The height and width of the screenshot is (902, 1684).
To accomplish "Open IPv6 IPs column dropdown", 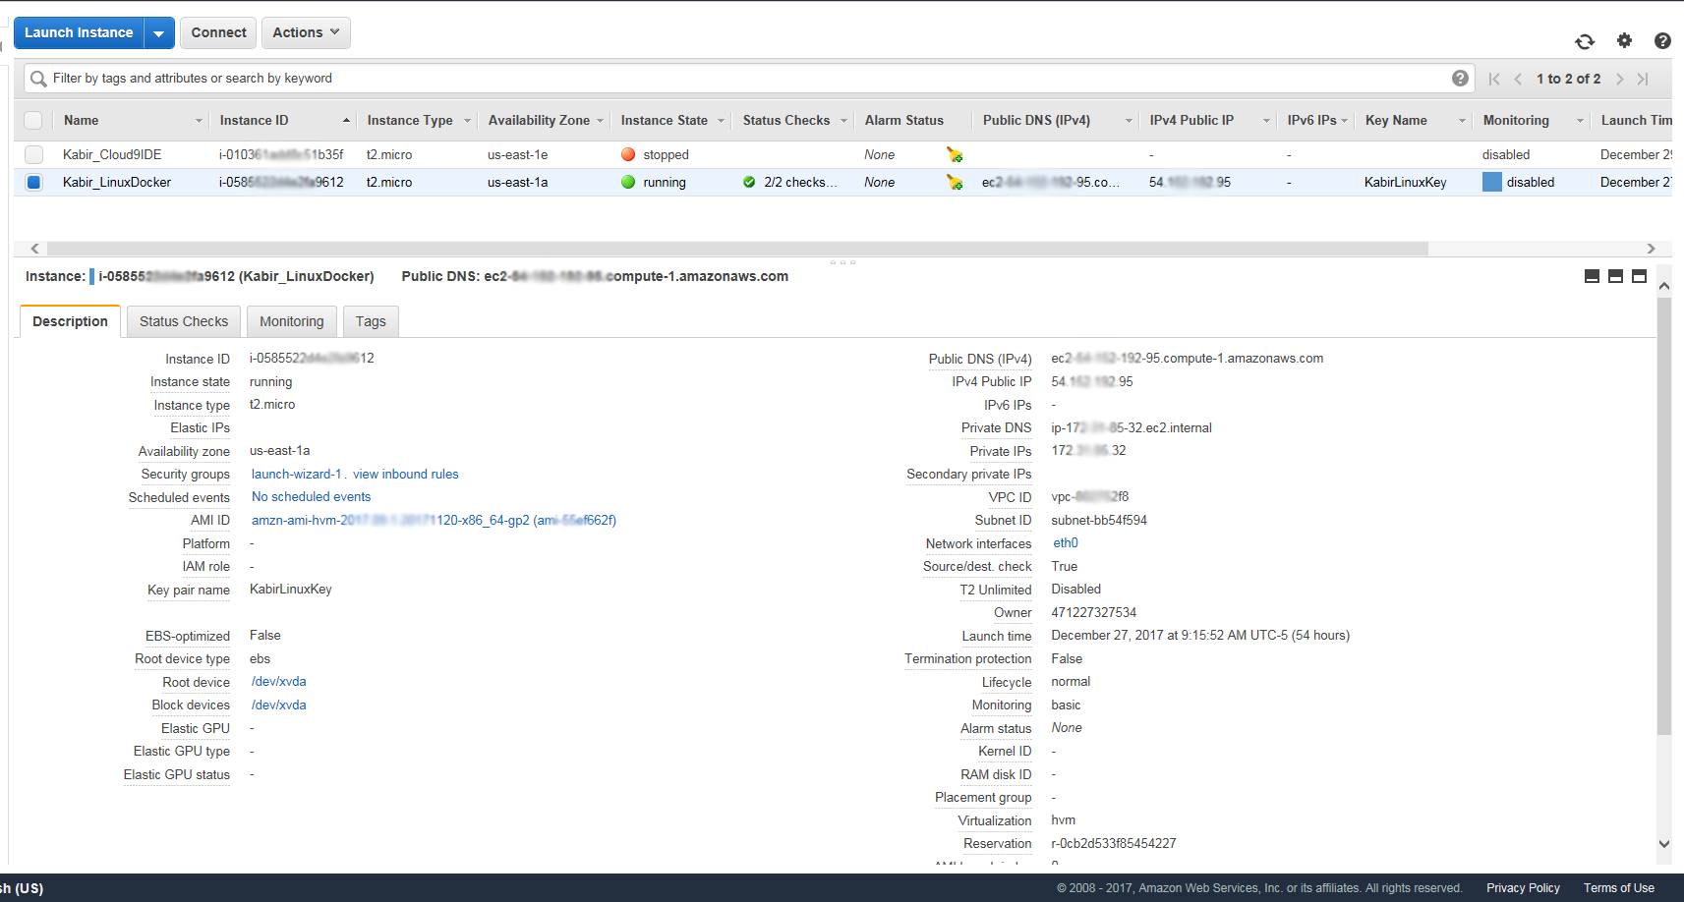I will coord(1344,121).
